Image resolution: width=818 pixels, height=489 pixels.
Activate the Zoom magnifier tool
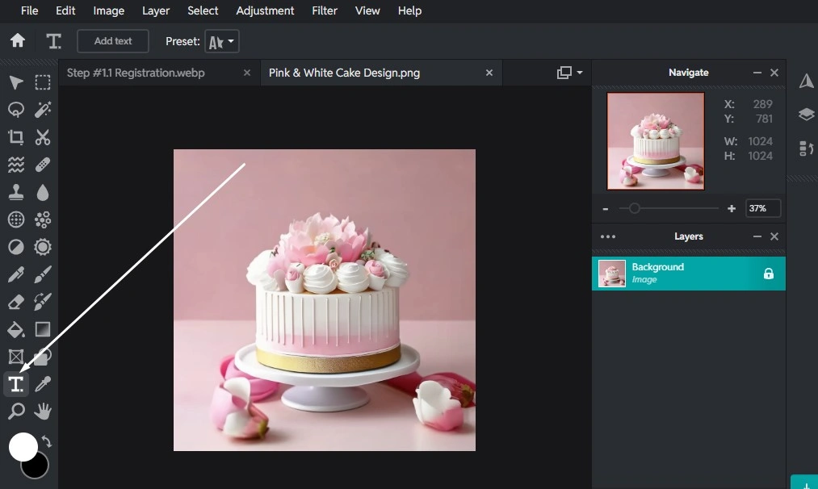16,412
